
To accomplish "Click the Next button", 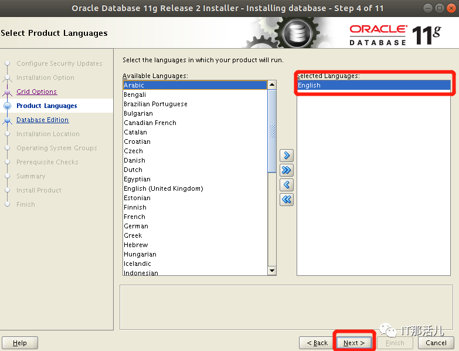I will pyautogui.click(x=354, y=343).
